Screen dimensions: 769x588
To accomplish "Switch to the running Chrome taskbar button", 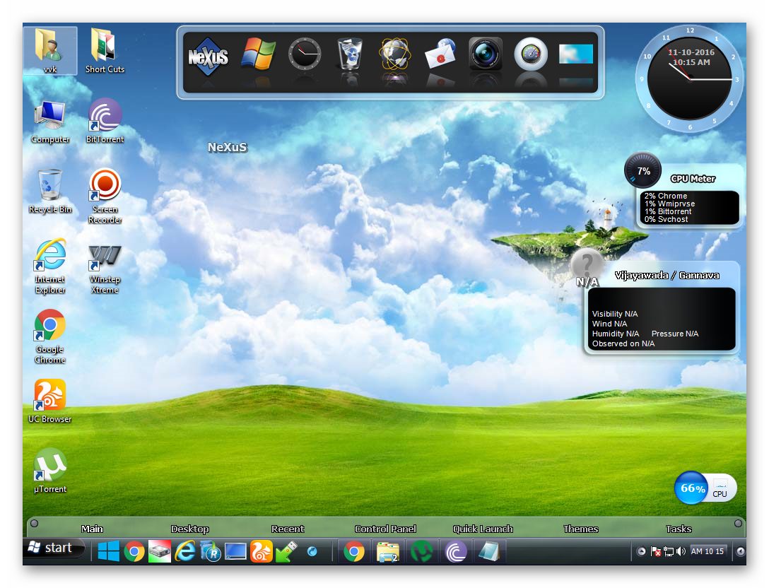I will click(x=354, y=551).
